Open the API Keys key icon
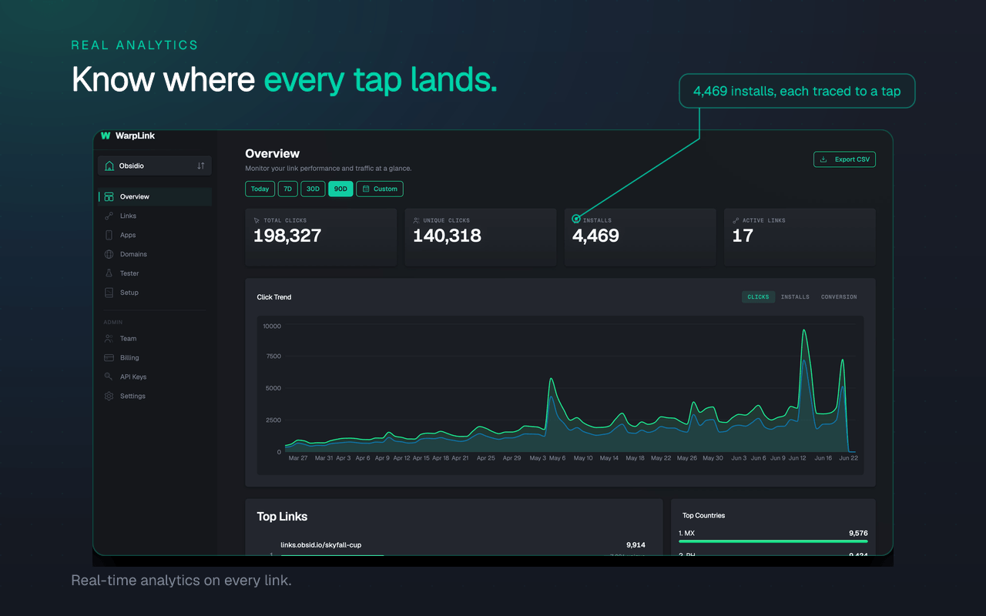Image resolution: width=986 pixels, height=616 pixels. coord(109,377)
